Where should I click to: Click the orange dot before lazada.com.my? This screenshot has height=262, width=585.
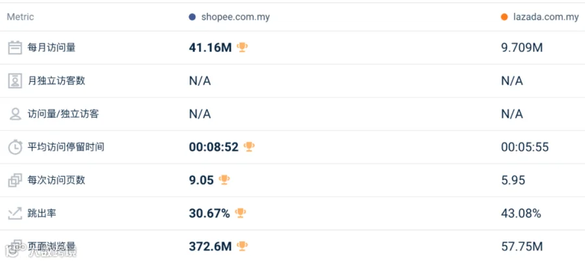(504, 17)
